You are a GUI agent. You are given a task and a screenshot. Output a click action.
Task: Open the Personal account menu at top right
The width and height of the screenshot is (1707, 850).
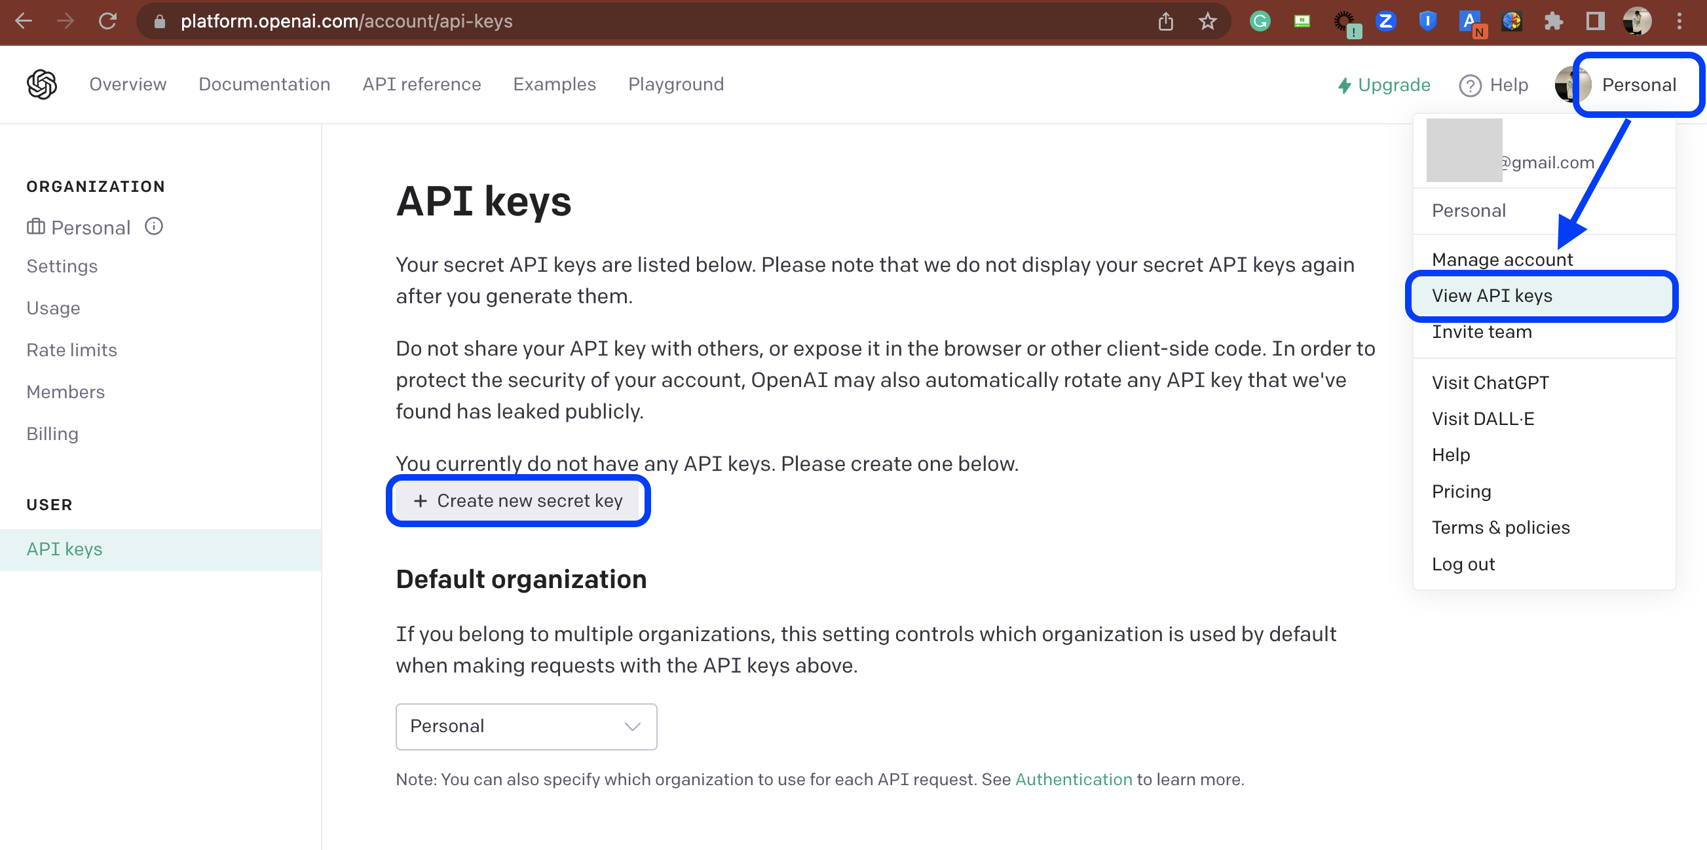pyautogui.click(x=1638, y=84)
